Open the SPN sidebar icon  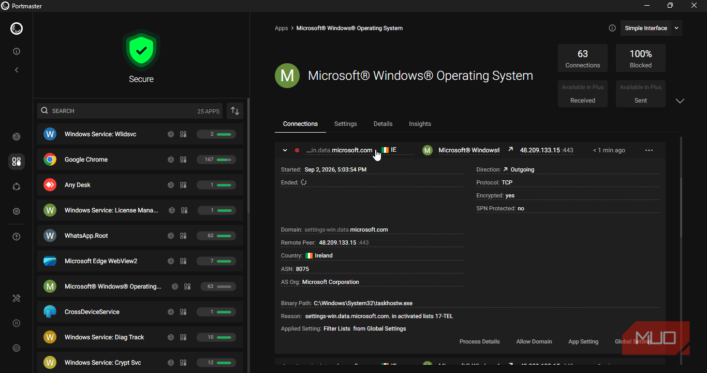tap(17, 187)
